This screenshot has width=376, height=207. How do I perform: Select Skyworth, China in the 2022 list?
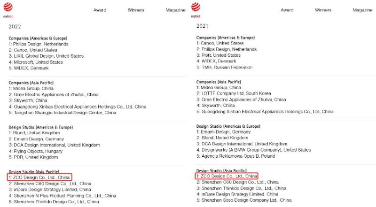[28, 100]
